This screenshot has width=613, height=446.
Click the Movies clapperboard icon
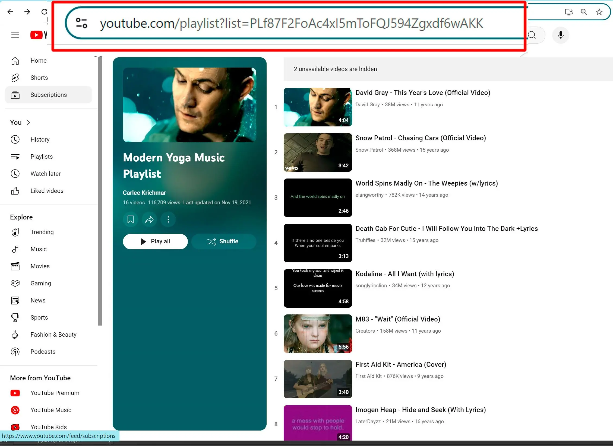pos(15,266)
